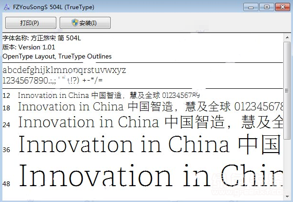
Task: Maximize the font viewer window
Action: click(267, 7)
